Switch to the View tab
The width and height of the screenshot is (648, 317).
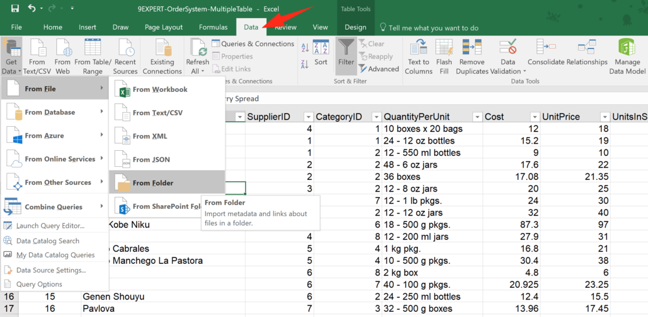pos(320,27)
